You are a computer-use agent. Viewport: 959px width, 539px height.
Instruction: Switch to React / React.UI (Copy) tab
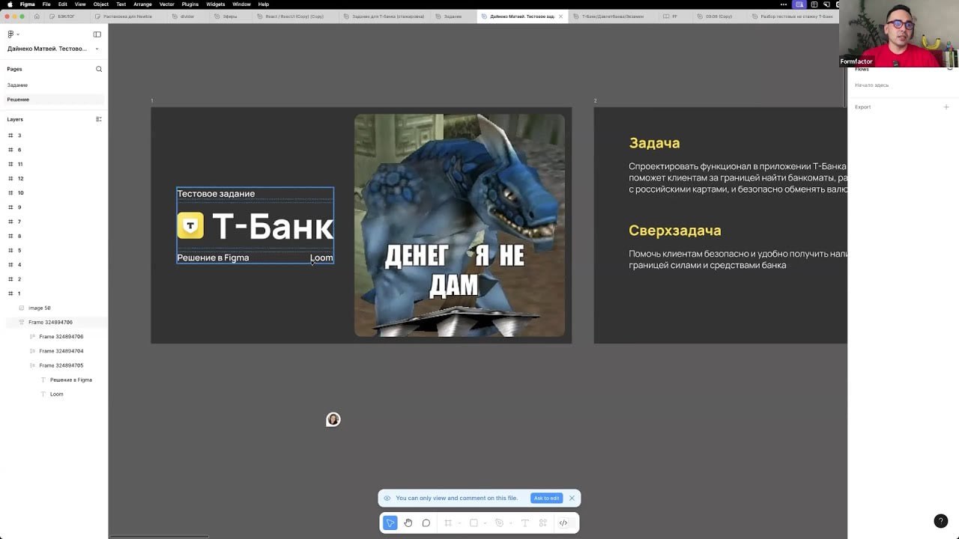(294, 16)
